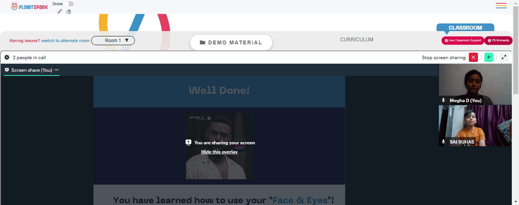Image resolution: width=519 pixels, height=205 pixels.
Task: Click the screen sharing overlay icon
Action: tap(188, 142)
